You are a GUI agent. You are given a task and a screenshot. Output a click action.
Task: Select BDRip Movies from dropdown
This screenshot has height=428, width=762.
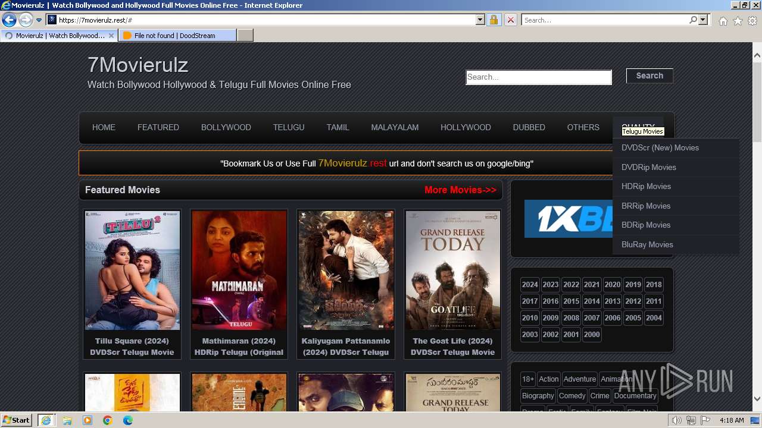[676, 225]
